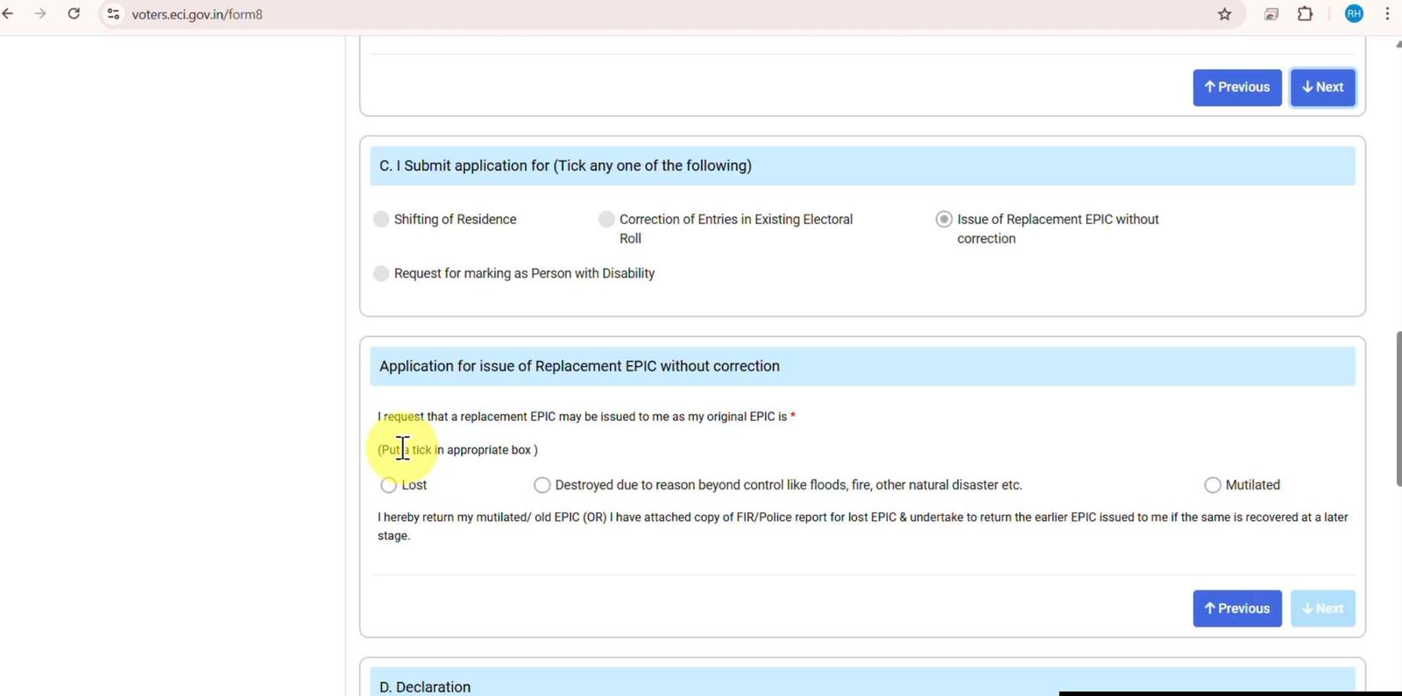The image size is (1402, 696).
Task: Select the Lost radio option
Action: click(x=389, y=485)
